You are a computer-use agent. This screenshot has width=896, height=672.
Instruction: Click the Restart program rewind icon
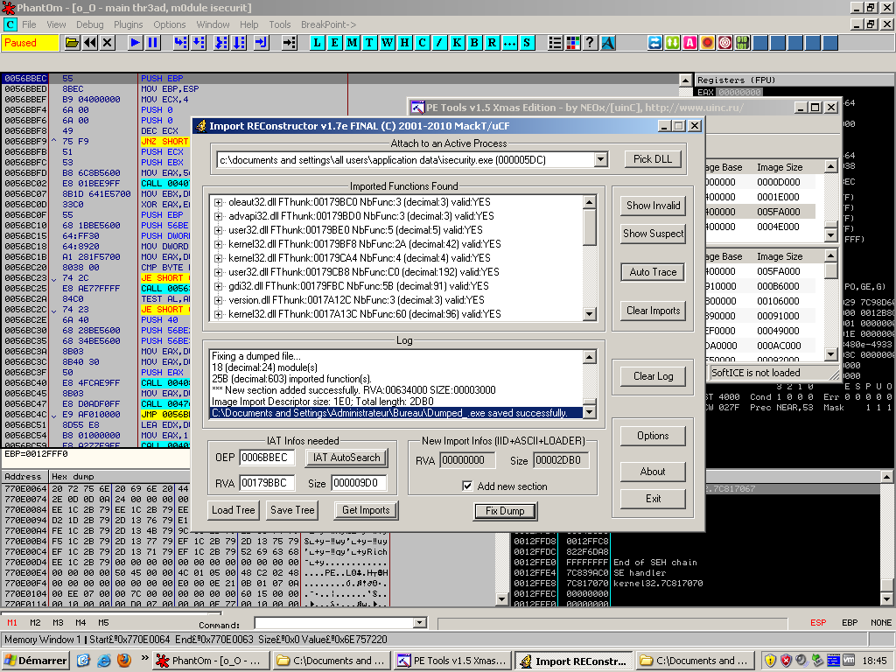click(90, 43)
